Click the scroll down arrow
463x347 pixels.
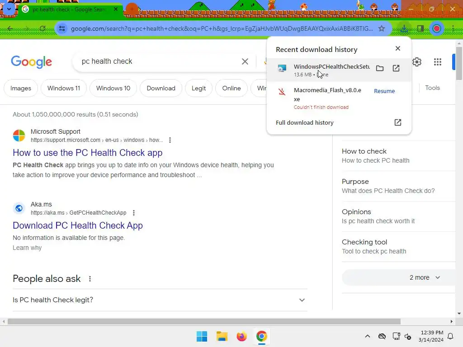[x=459, y=314]
